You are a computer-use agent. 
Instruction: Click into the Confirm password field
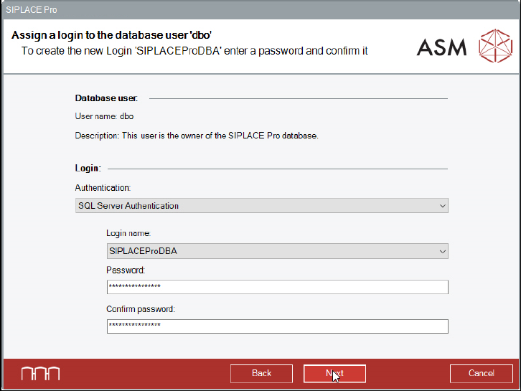pos(277,326)
